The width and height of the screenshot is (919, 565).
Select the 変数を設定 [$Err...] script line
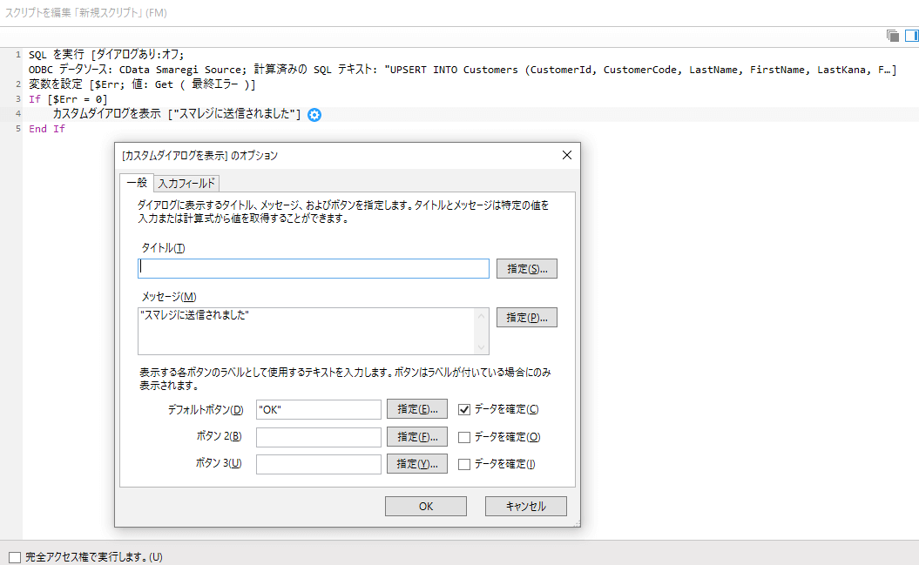142,84
